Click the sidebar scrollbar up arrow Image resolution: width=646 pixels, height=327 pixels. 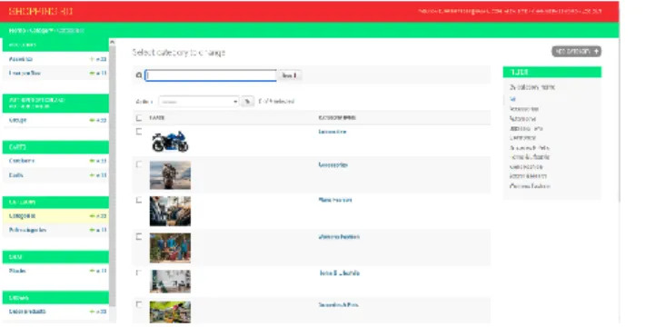pos(112,42)
